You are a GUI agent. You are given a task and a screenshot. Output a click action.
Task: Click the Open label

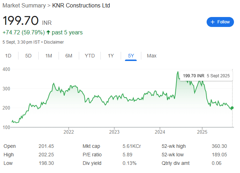[10, 146]
